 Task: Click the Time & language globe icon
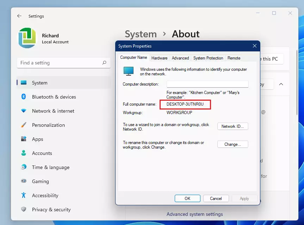(x=24, y=167)
